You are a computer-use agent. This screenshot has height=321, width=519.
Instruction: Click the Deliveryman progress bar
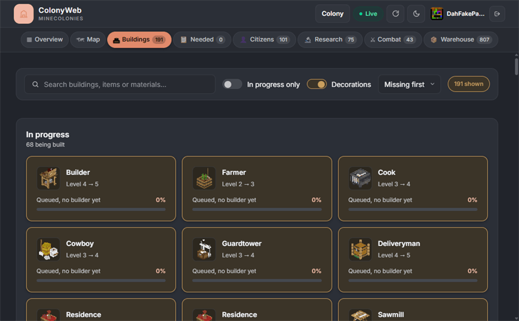coord(413,281)
